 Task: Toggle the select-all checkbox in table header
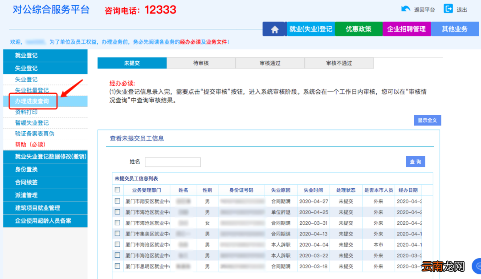tap(118, 190)
